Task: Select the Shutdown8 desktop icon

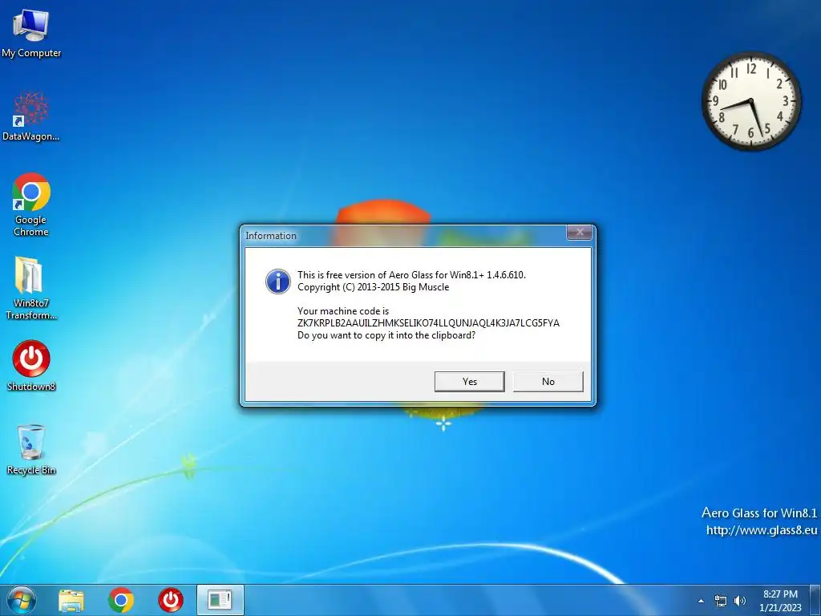Action: [31, 366]
